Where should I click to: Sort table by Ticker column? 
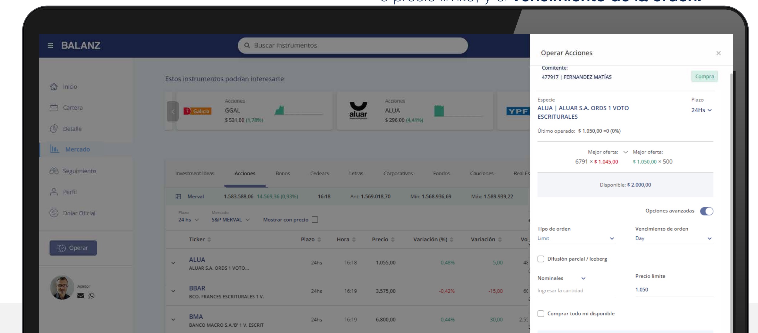[209, 239]
